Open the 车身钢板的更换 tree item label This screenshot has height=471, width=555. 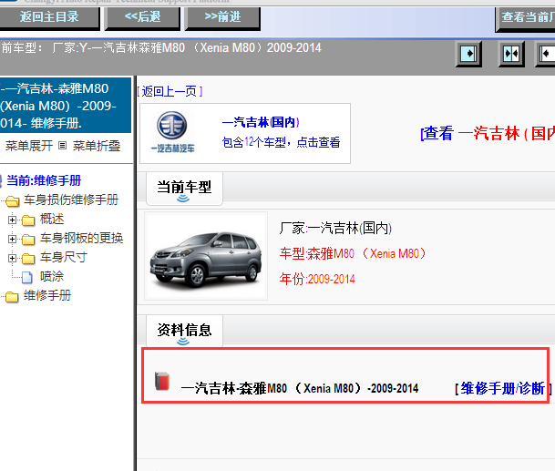click(x=82, y=238)
